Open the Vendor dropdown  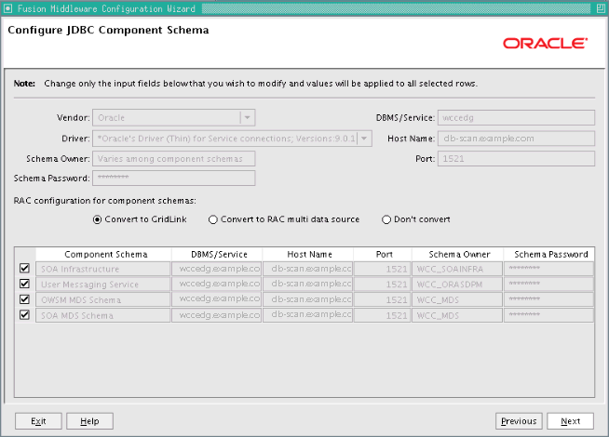248,117
